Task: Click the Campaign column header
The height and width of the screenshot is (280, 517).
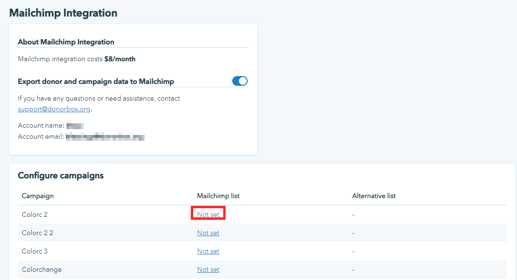Action: 38,196
